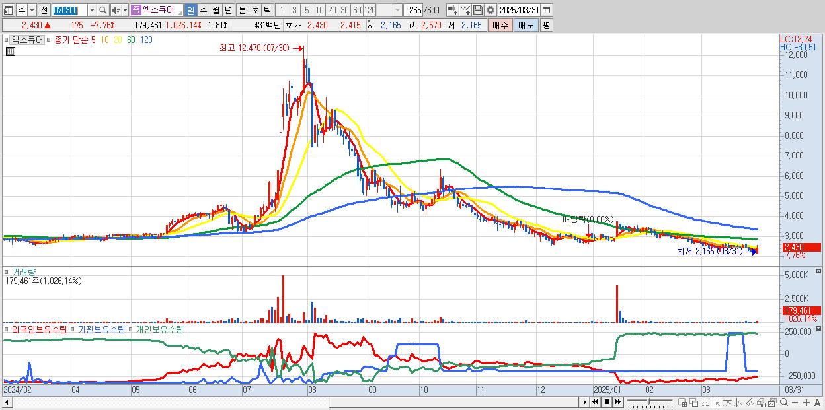Click the 'A' auto-fit icon at bottom
This screenshot has width=825, height=410.
(818, 403)
